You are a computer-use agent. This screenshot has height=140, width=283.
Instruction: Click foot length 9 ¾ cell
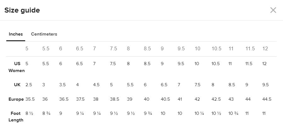point(148,114)
